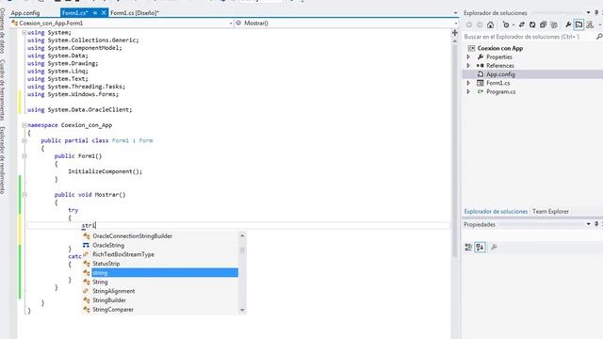Open the Team Explorer tab

click(550, 211)
